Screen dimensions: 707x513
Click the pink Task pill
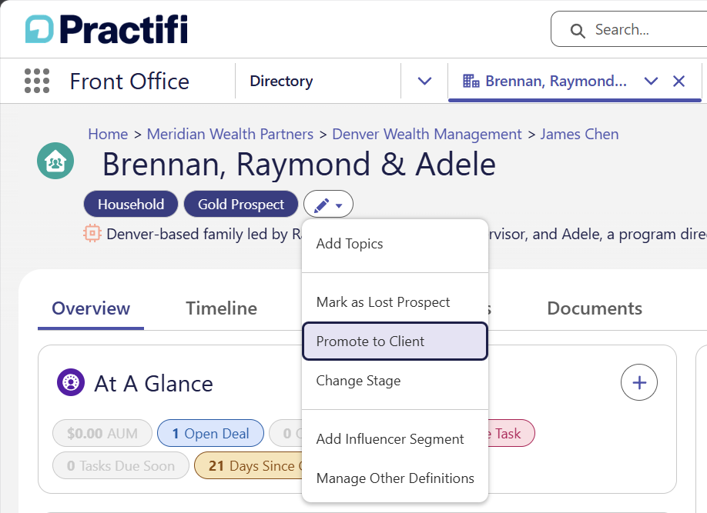tap(511, 433)
